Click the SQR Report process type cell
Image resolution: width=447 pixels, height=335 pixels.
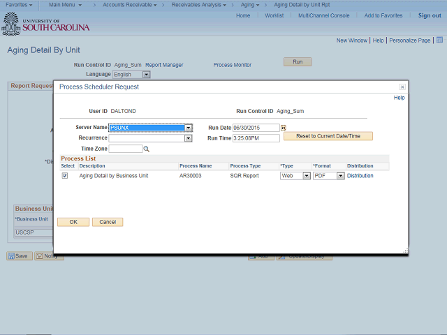[x=244, y=176]
